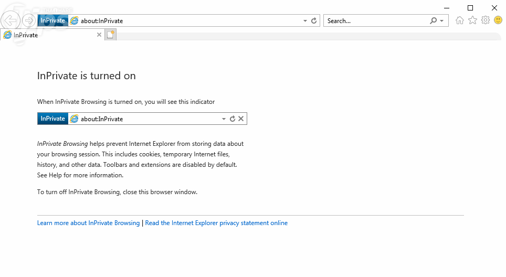Close the InPrivate tab
The height and width of the screenshot is (277, 506).
(x=99, y=35)
